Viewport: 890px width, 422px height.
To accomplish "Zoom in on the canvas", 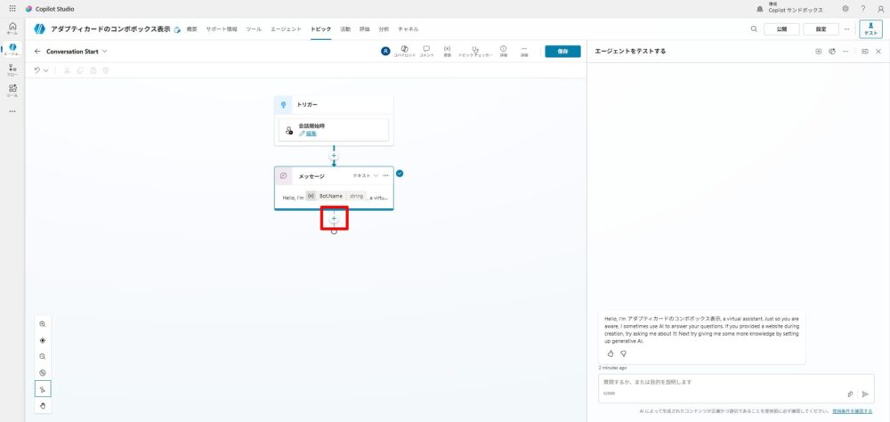I will click(43, 324).
